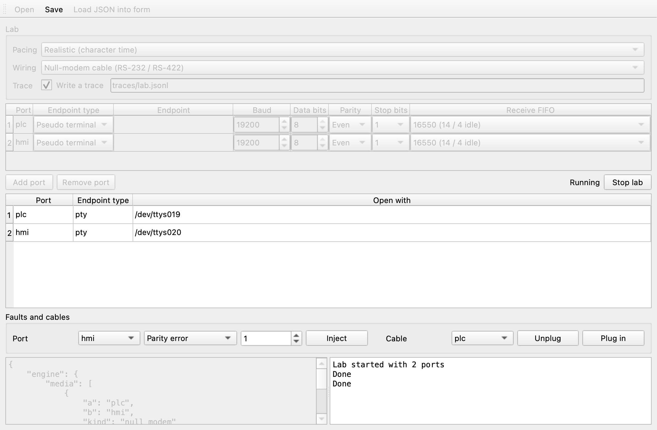This screenshot has width=657, height=430.
Task: Click the Lab started with 2 ports log line
Action: click(x=388, y=365)
